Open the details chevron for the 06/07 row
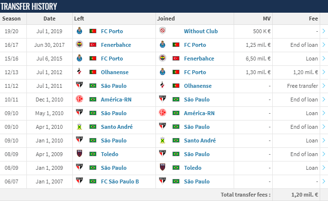This screenshot has height=201, width=328. (x=324, y=181)
